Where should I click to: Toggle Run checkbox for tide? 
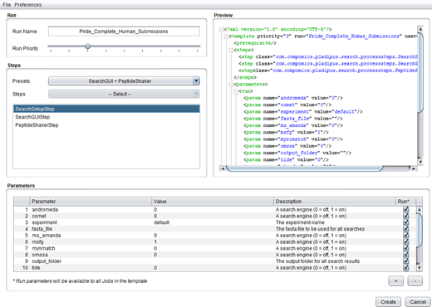(406, 267)
